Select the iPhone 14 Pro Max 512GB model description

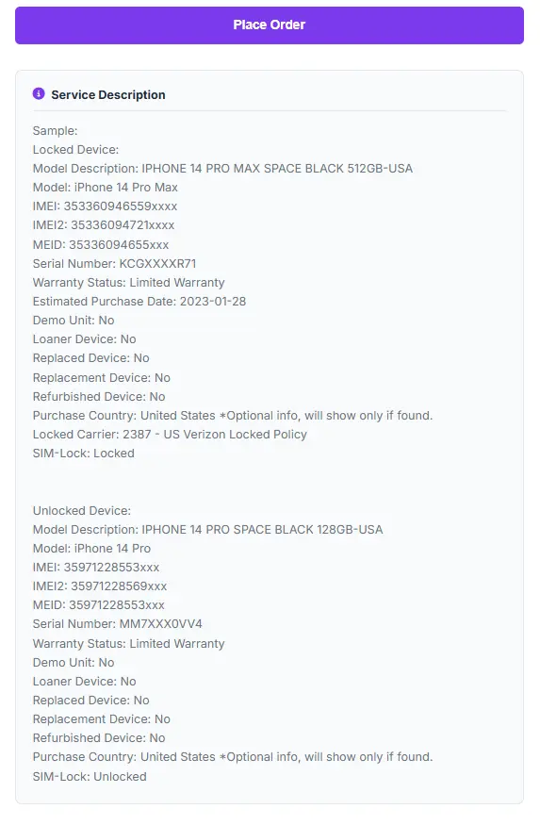coord(222,169)
